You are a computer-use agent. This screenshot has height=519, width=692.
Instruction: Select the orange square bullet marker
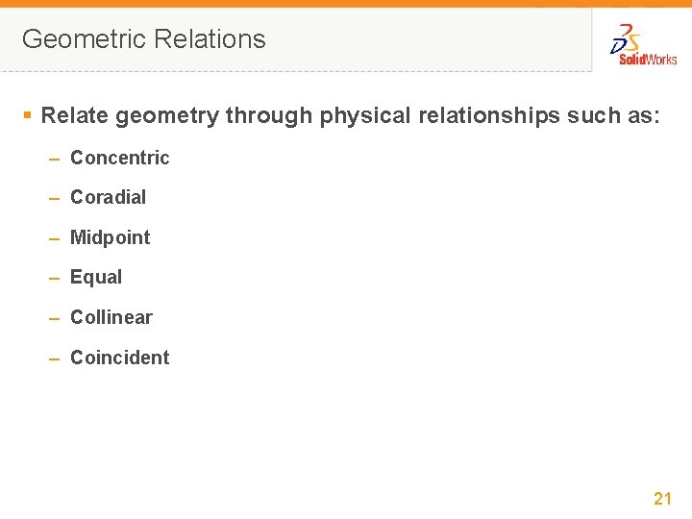(x=28, y=115)
